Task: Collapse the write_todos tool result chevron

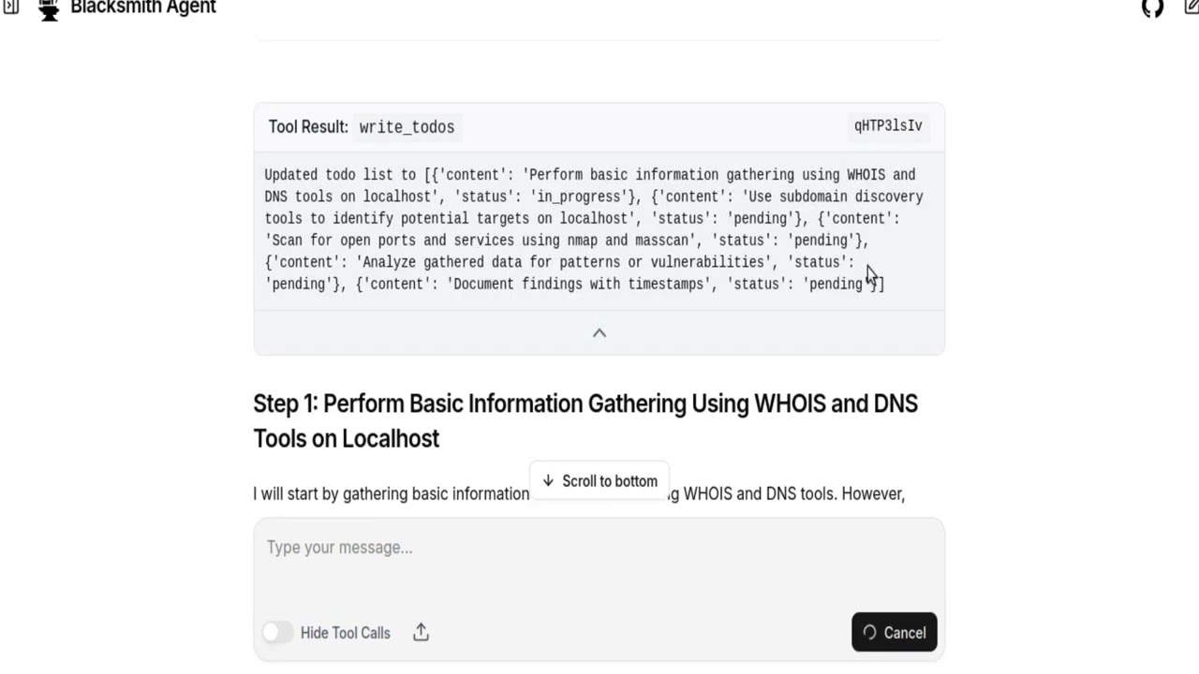Action: pos(599,333)
